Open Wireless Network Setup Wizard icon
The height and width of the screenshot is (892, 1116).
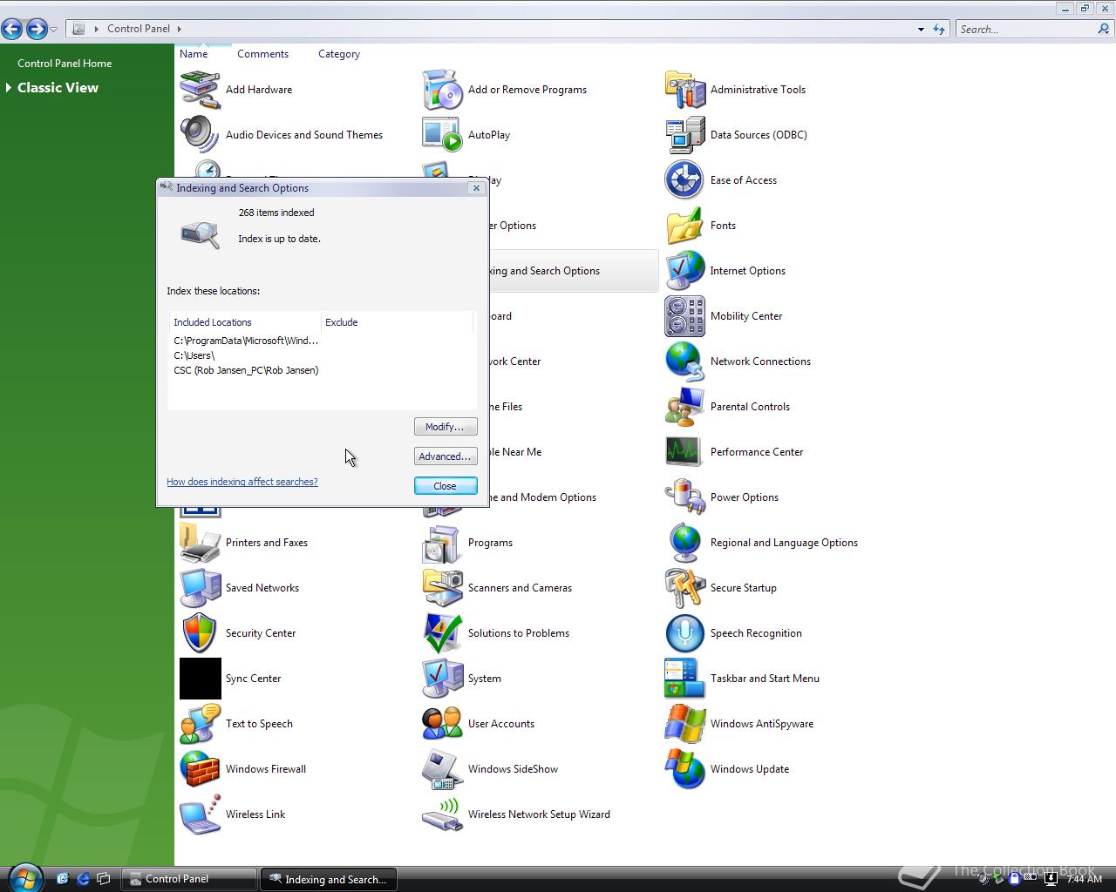click(442, 814)
